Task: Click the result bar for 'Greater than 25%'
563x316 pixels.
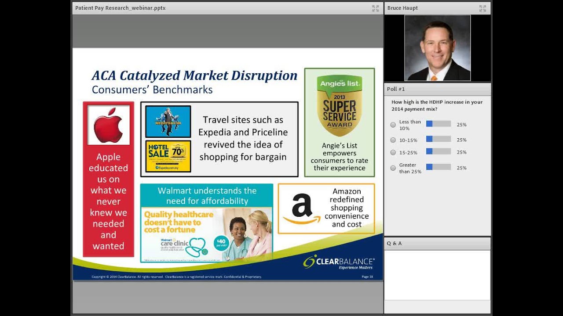Action: [x=439, y=167]
